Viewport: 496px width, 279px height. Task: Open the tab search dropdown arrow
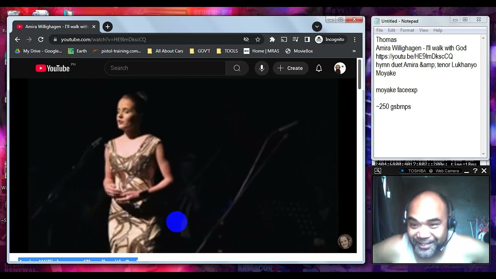317,27
